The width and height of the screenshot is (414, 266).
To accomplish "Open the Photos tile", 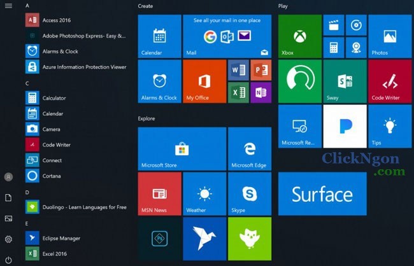I will [x=390, y=36].
